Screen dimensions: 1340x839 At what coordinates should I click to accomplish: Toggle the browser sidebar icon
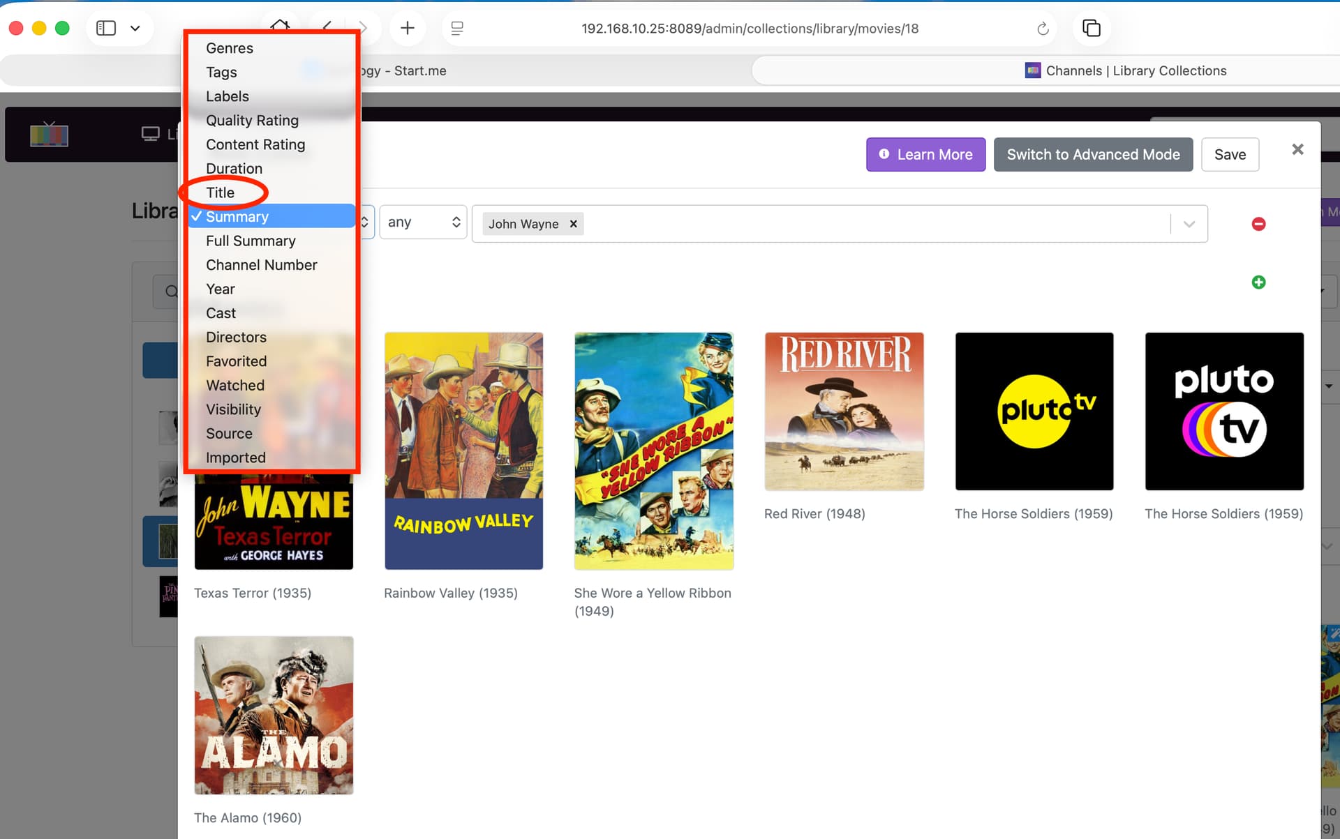[106, 28]
